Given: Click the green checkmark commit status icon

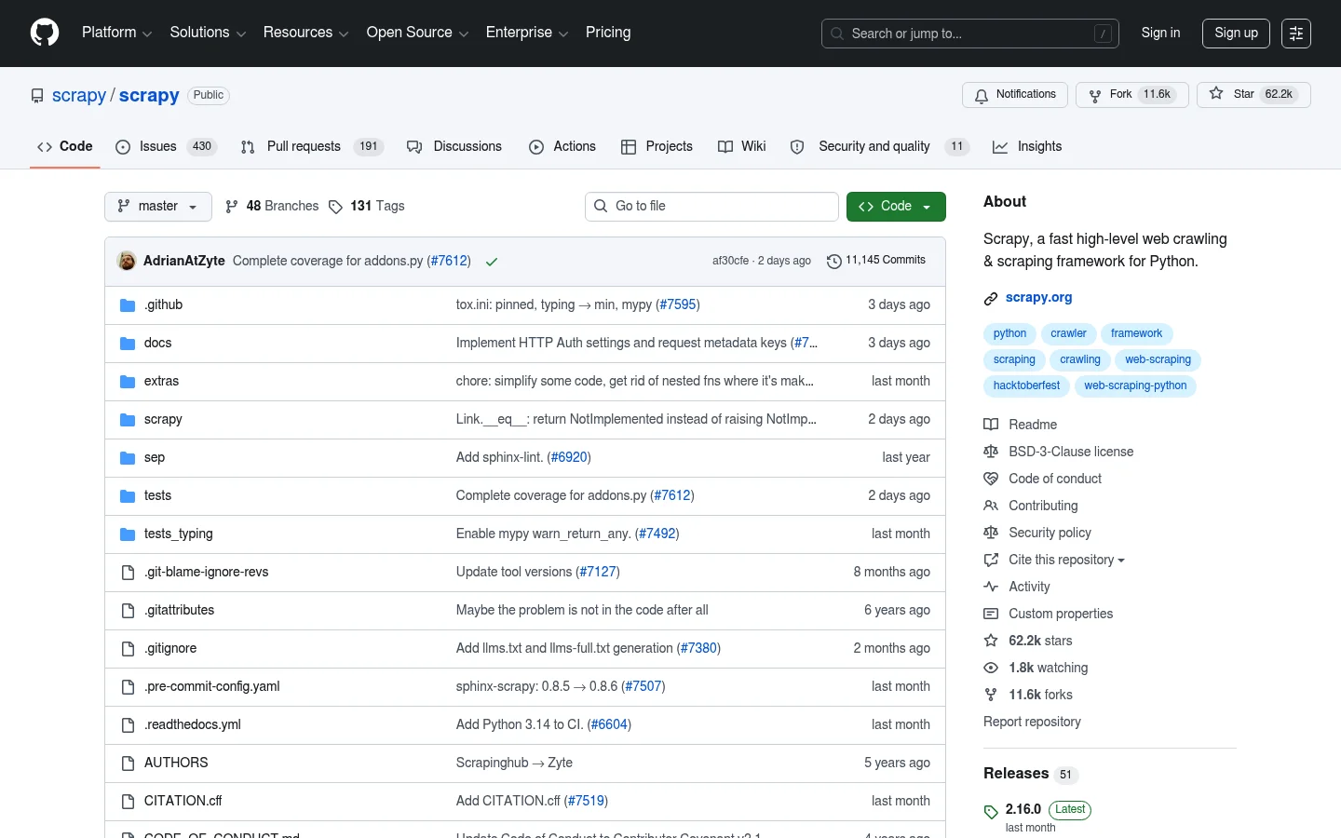Looking at the screenshot, I should tap(492, 262).
